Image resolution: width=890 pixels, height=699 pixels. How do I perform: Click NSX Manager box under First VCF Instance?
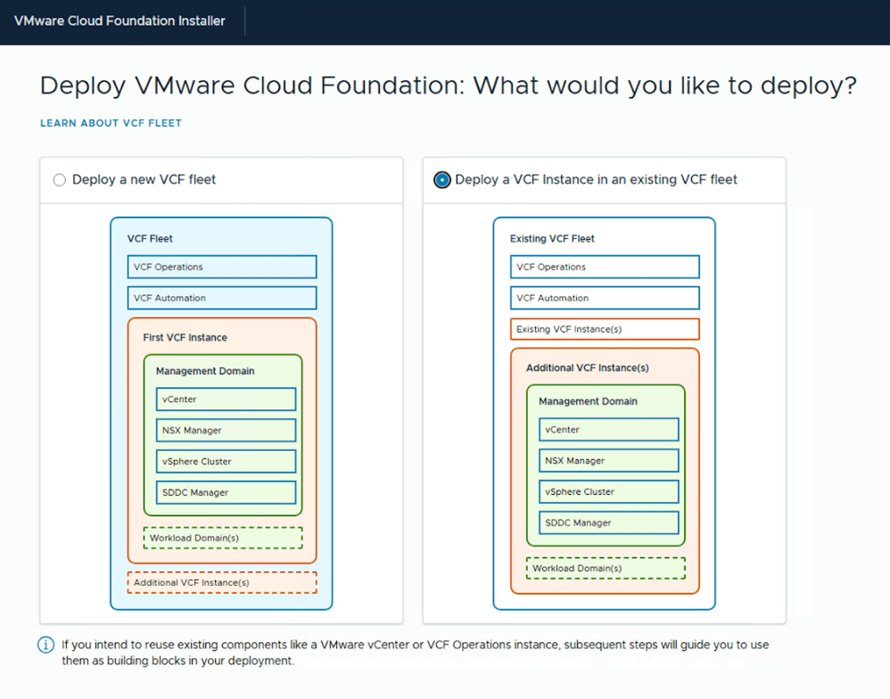(226, 431)
